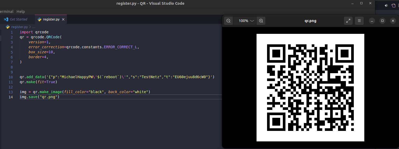This screenshot has height=149, width=399.
Task: Click the register.py breadcrumb item
Action: [x=19, y=27]
